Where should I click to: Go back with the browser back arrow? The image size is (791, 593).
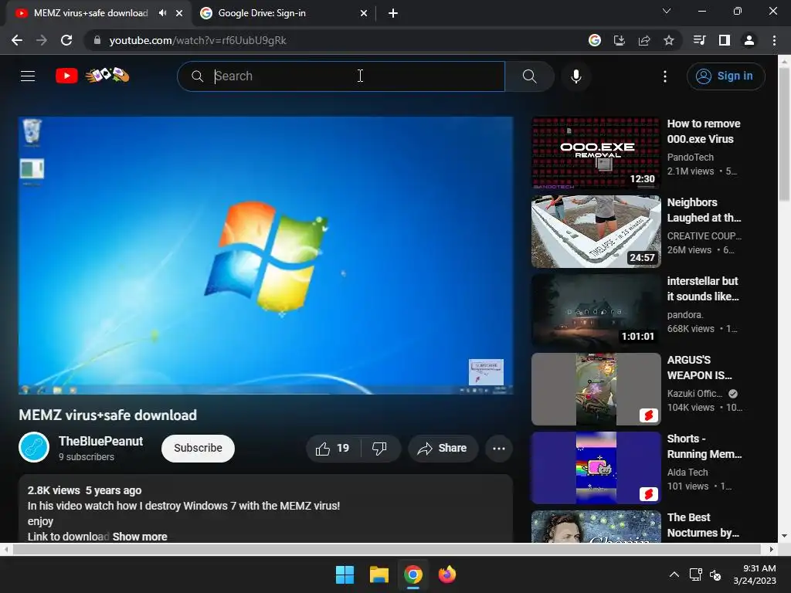tap(17, 40)
